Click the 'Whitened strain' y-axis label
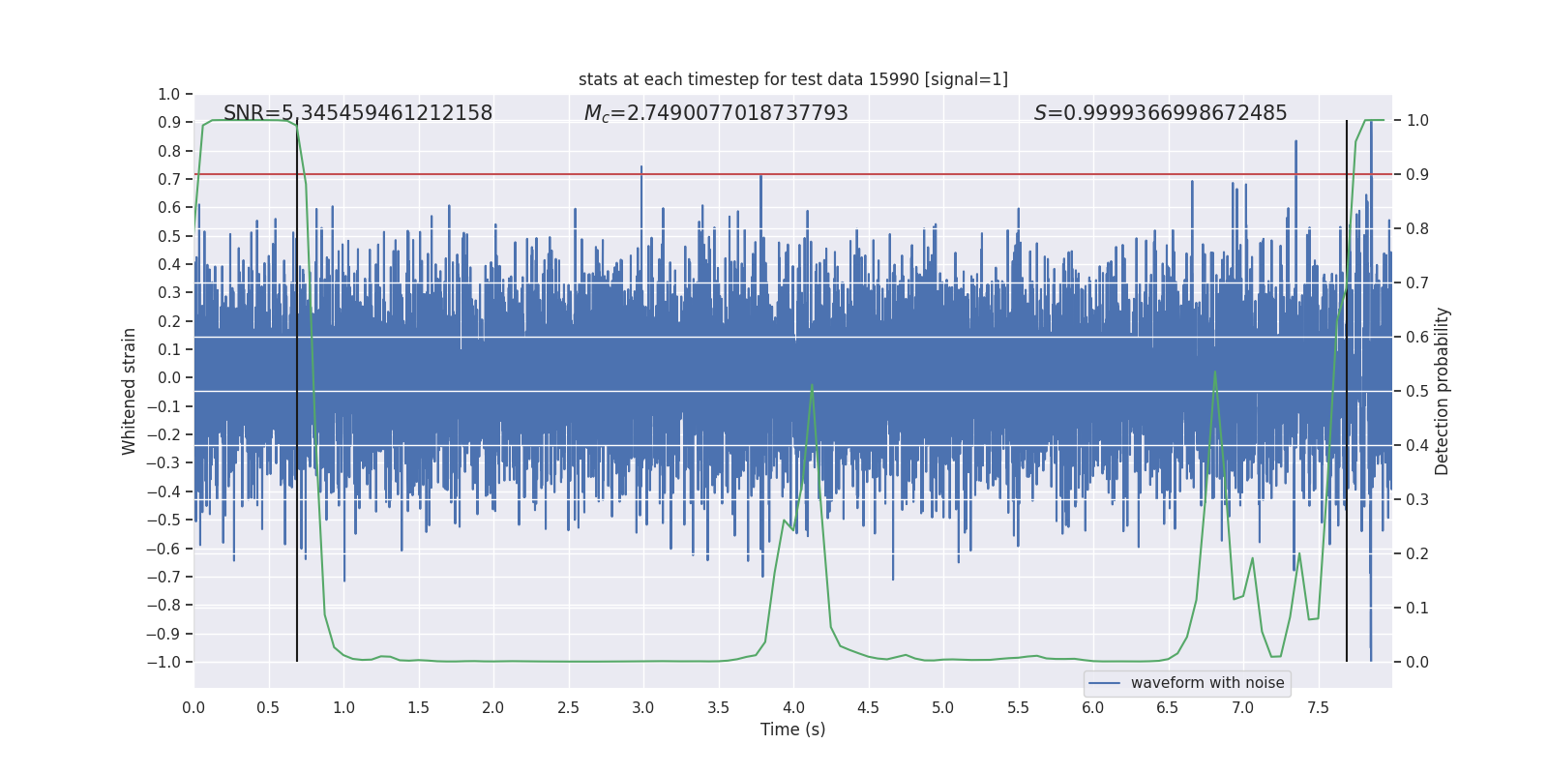The image size is (1548, 774). 129,392
